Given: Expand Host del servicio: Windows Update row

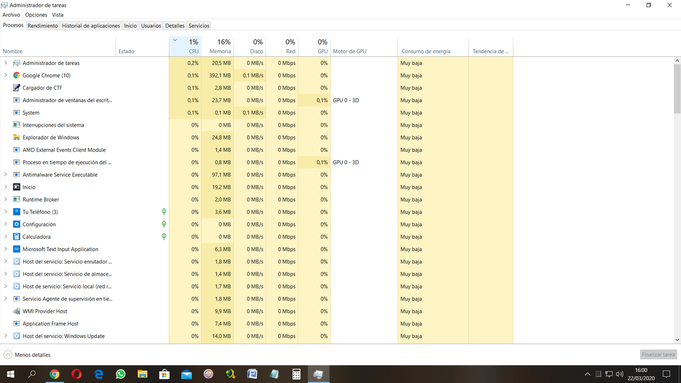Looking at the screenshot, I should pos(6,336).
